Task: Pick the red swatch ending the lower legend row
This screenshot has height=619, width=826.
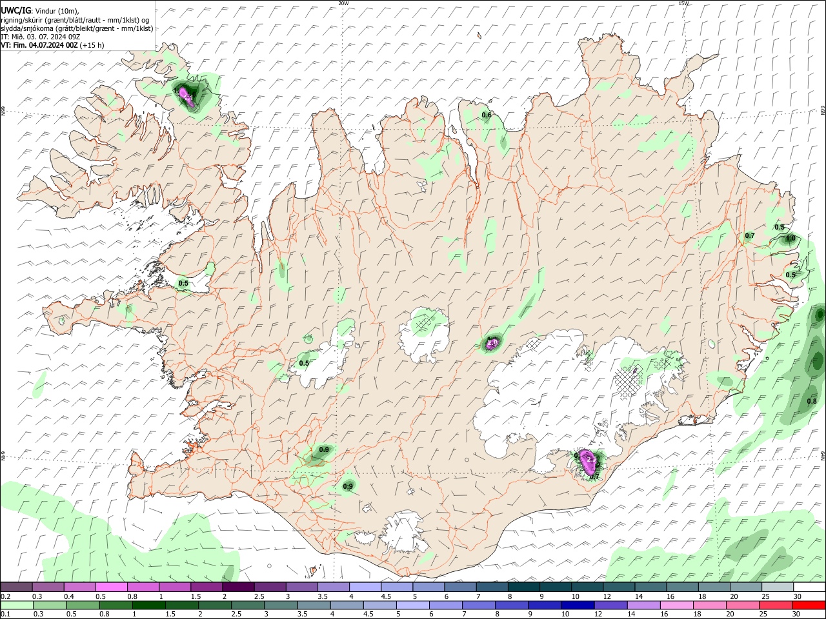Action: [x=809, y=605]
